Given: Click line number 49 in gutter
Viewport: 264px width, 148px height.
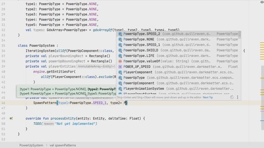Looking at the screenshot, I should click(x=3, y=118).
